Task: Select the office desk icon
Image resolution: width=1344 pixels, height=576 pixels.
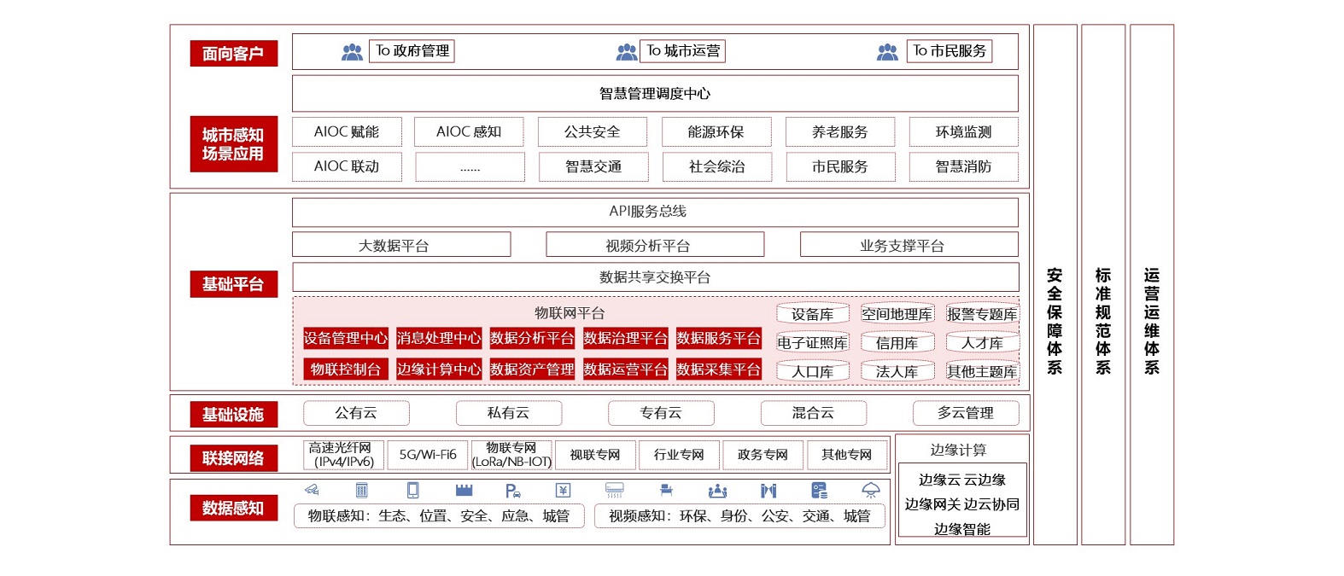Action: click(666, 490)
